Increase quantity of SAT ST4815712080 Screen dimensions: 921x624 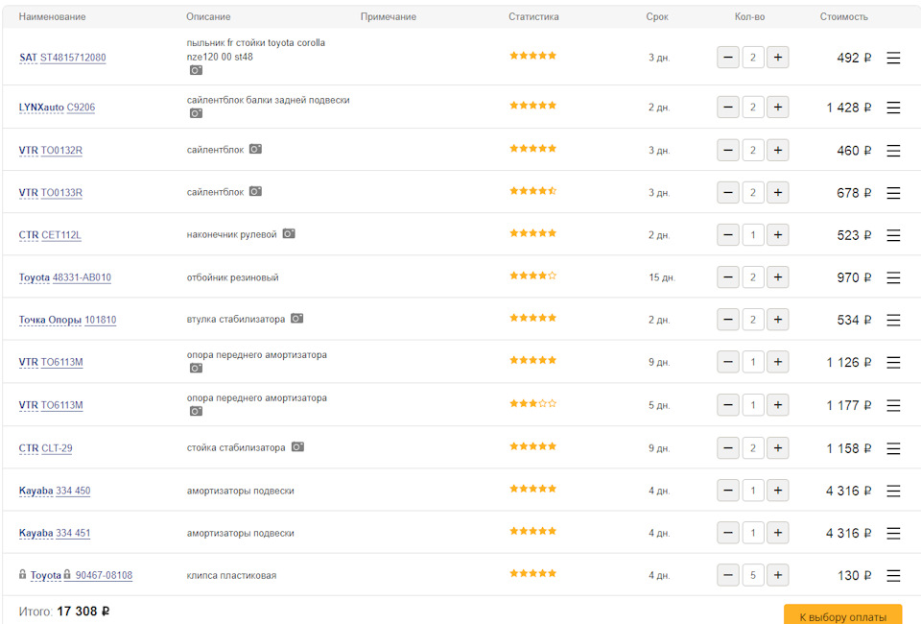(778, 58)
